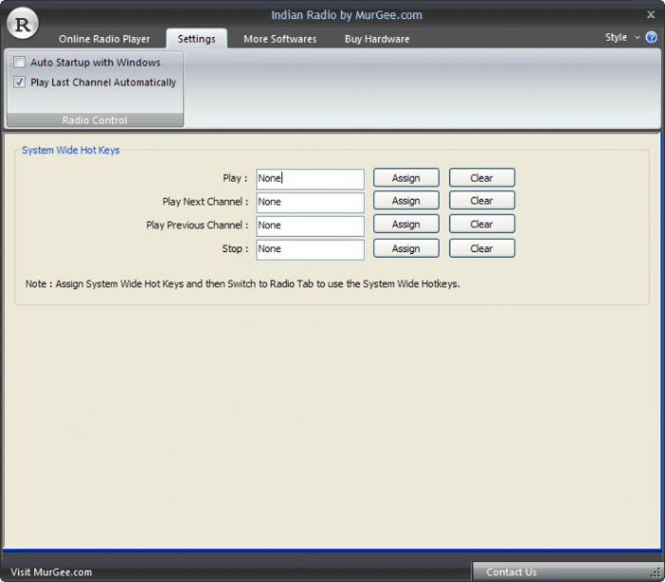This screenshot has width=665, height=582.
Task: Click the Stop hotkey text box
Action: [310, 249]
